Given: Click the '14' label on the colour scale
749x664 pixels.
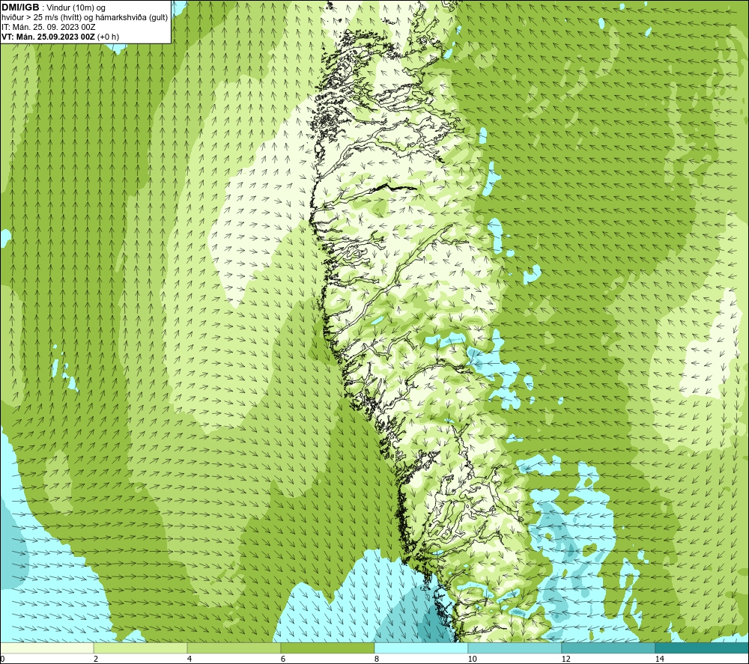Looking at the screenshot, I should pos(660,659).
